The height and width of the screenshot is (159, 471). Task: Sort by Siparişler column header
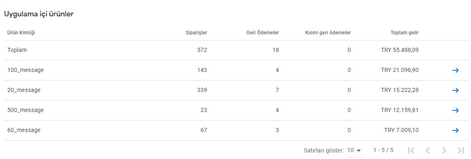click(x=196, y=32)
